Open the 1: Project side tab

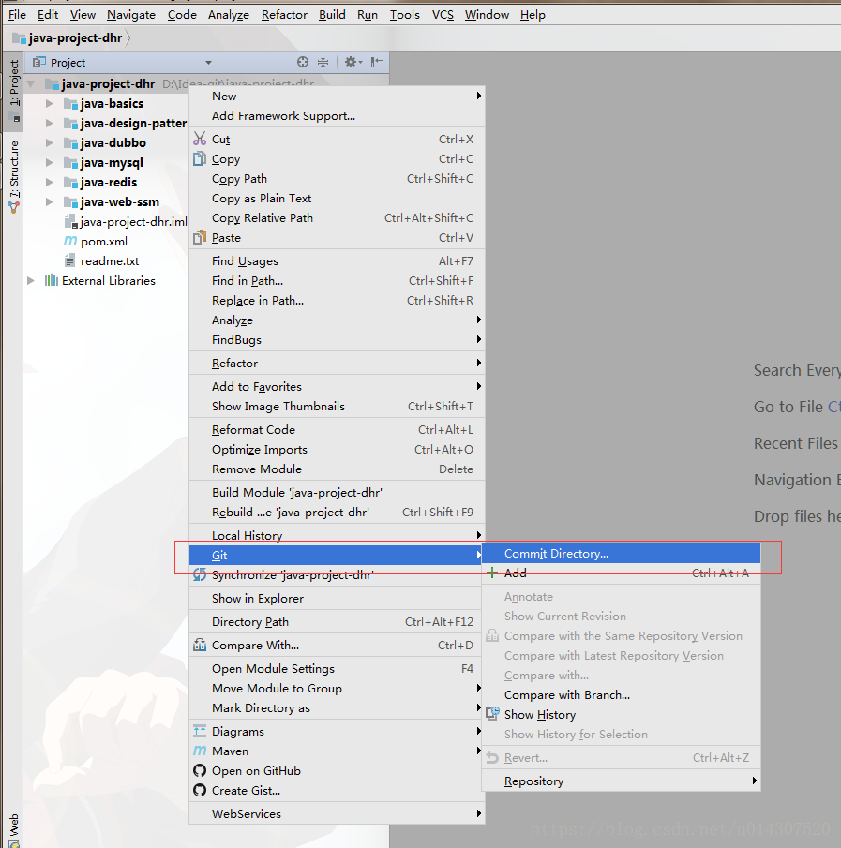click(14, 90)
